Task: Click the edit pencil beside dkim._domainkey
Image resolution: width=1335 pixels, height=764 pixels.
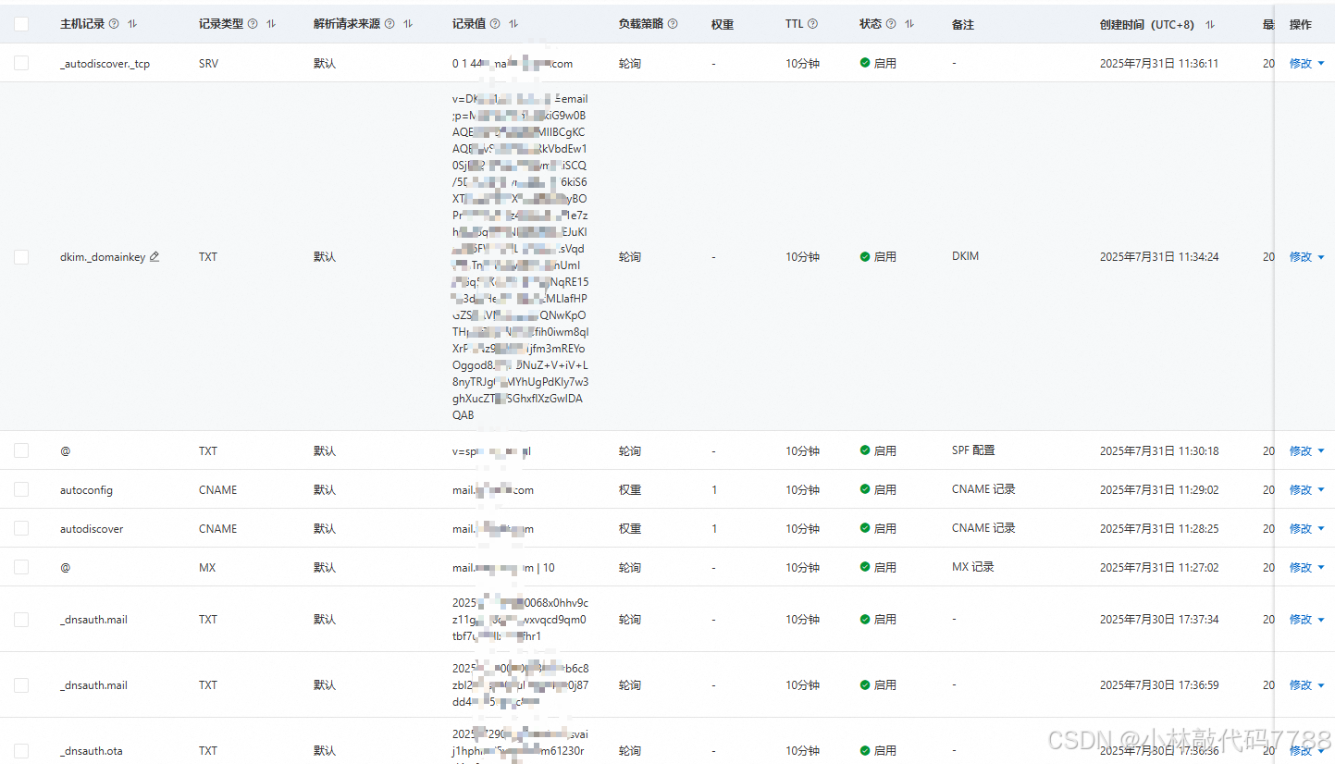Action: (x=154, y=256)
